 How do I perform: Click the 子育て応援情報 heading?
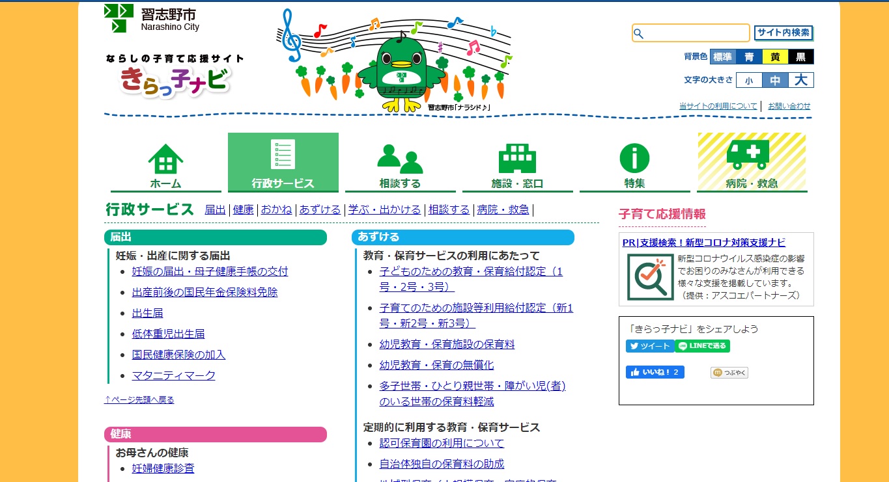coord(662,214)
